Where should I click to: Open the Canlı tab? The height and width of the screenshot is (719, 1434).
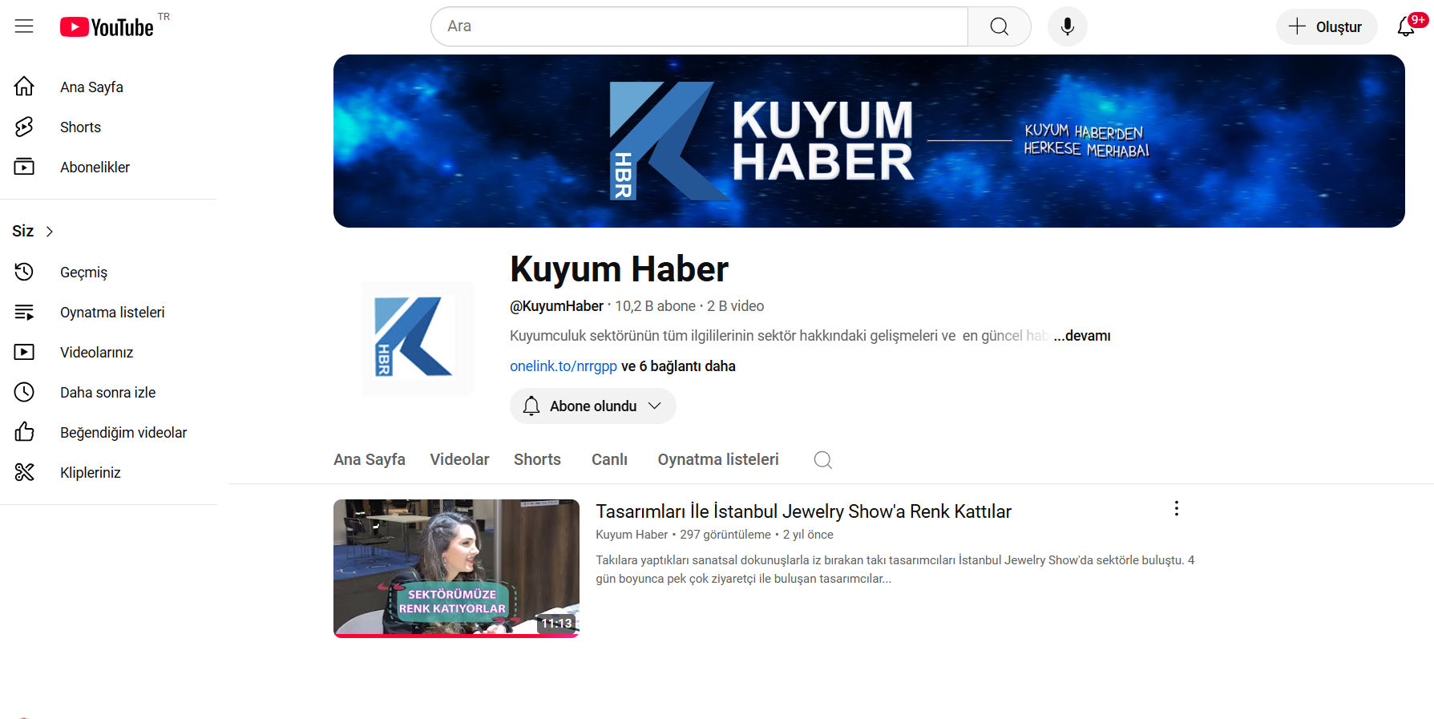point(609,459)
